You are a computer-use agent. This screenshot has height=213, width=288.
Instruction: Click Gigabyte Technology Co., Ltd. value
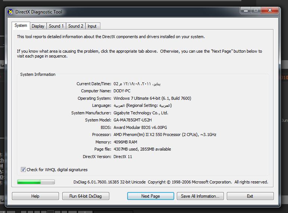point(141,113)
